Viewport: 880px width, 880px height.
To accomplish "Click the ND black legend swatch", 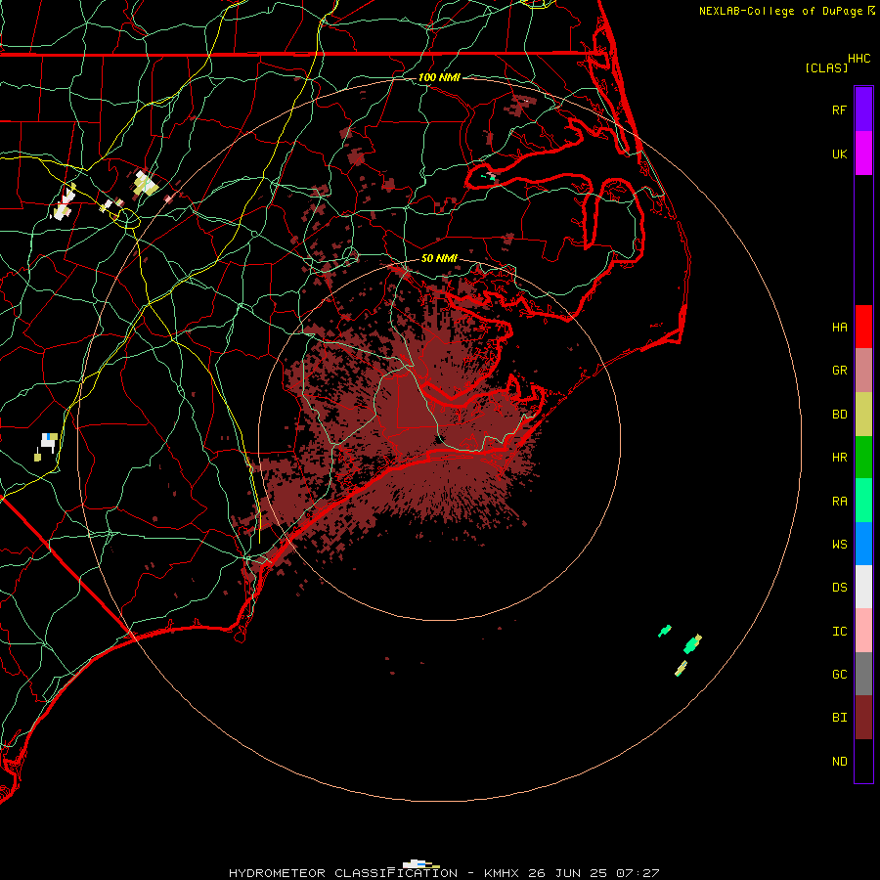I will [863, 761].
